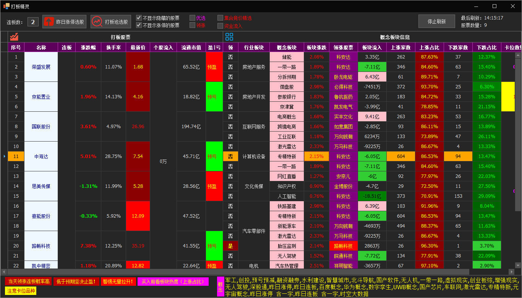
Task: Click the 板块涨跌 column header
Action: (317, 47)
